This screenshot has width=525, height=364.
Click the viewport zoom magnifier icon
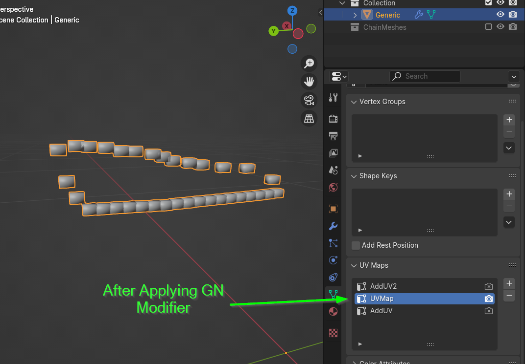click(309, 64)
